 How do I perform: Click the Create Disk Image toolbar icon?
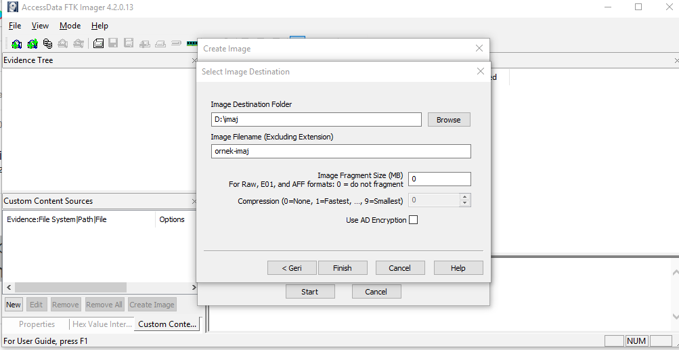click(x=98, y=43)
